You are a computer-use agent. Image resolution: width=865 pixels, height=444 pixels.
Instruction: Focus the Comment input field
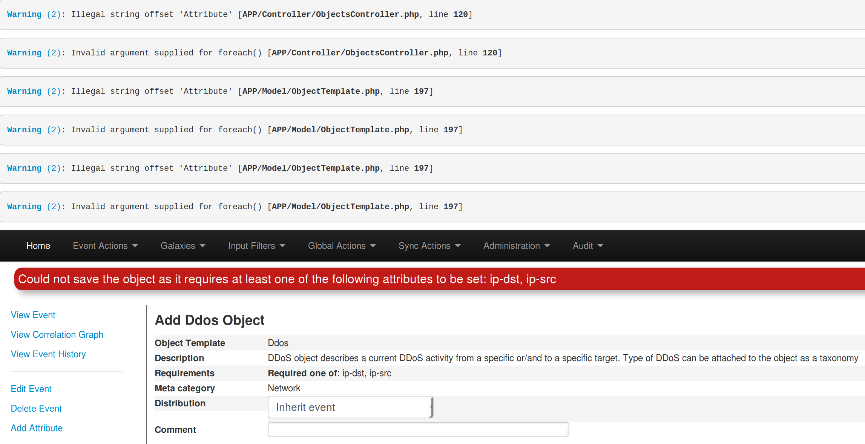click(x=418, y=430)
